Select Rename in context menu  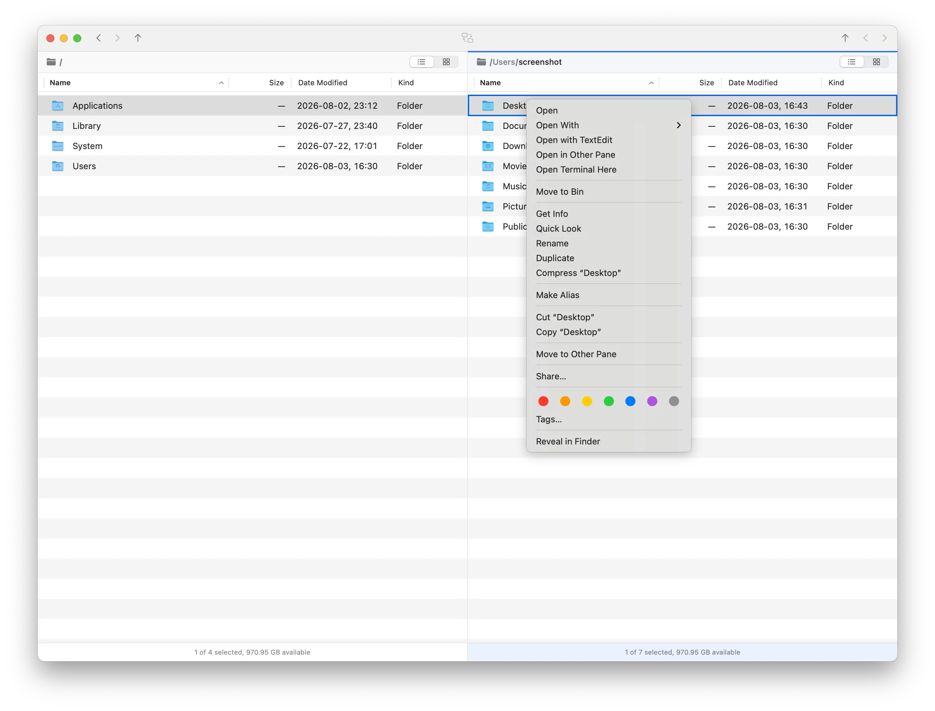pyautogui.click(x=609, y=243)
